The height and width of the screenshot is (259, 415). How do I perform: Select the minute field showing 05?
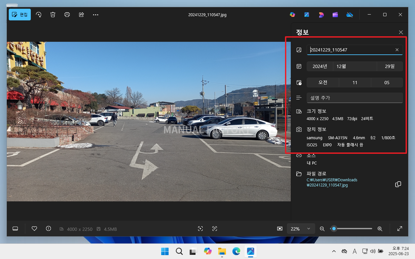pos(387,83)
